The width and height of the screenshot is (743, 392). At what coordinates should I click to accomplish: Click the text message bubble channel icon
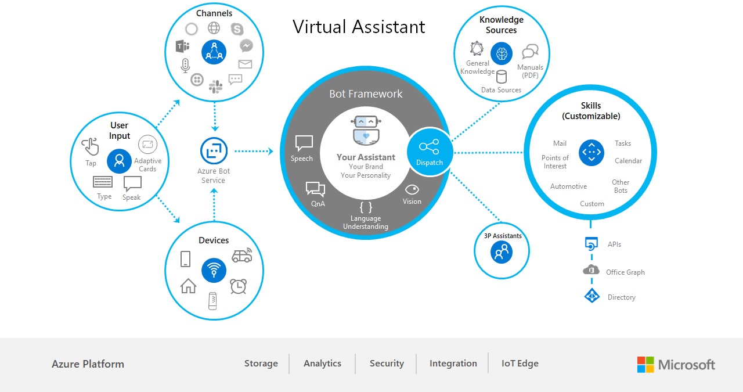(x=235, y=80)
